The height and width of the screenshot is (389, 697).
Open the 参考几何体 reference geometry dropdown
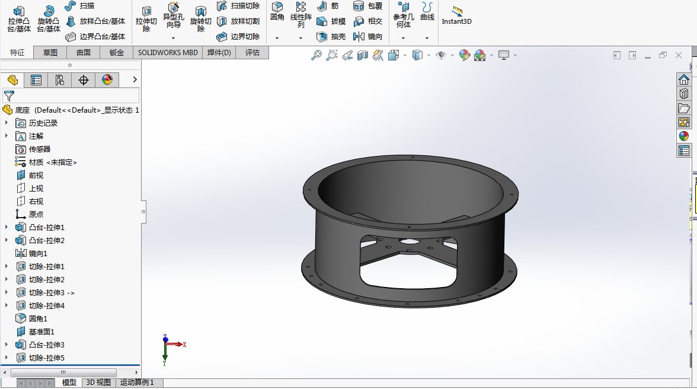403,38
